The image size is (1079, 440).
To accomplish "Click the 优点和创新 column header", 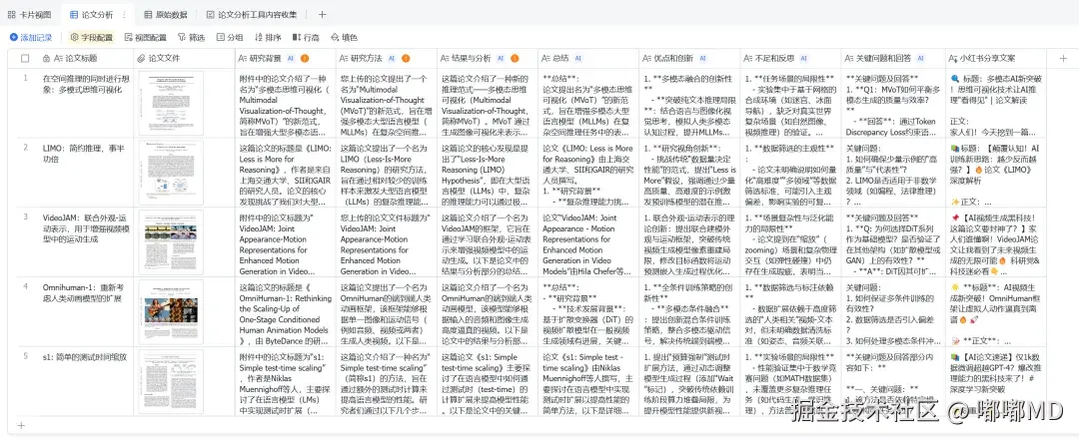I will pyautogui.click(x=689, y=59).
